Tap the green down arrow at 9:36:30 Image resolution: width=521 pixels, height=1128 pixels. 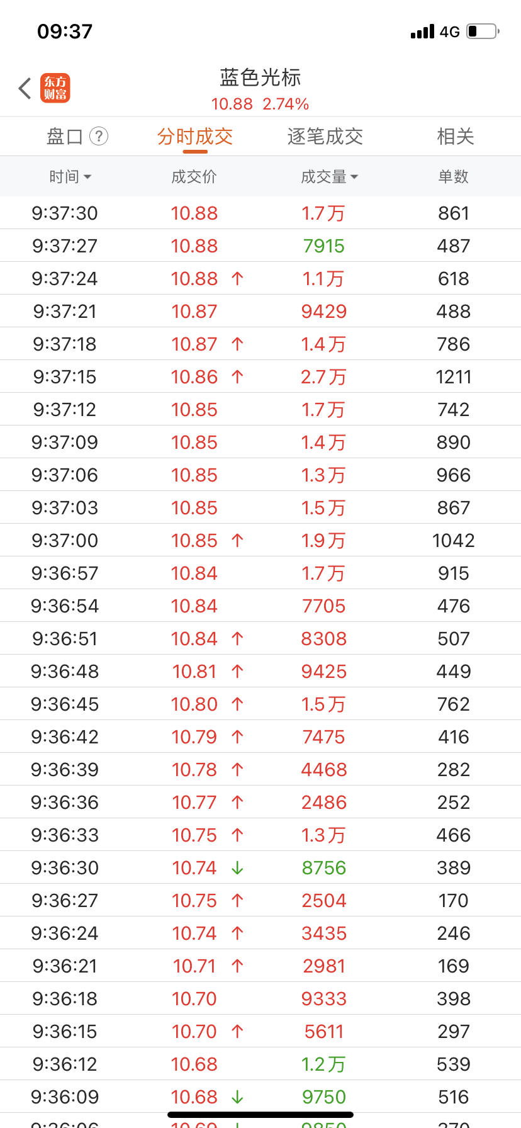(237, 868)
